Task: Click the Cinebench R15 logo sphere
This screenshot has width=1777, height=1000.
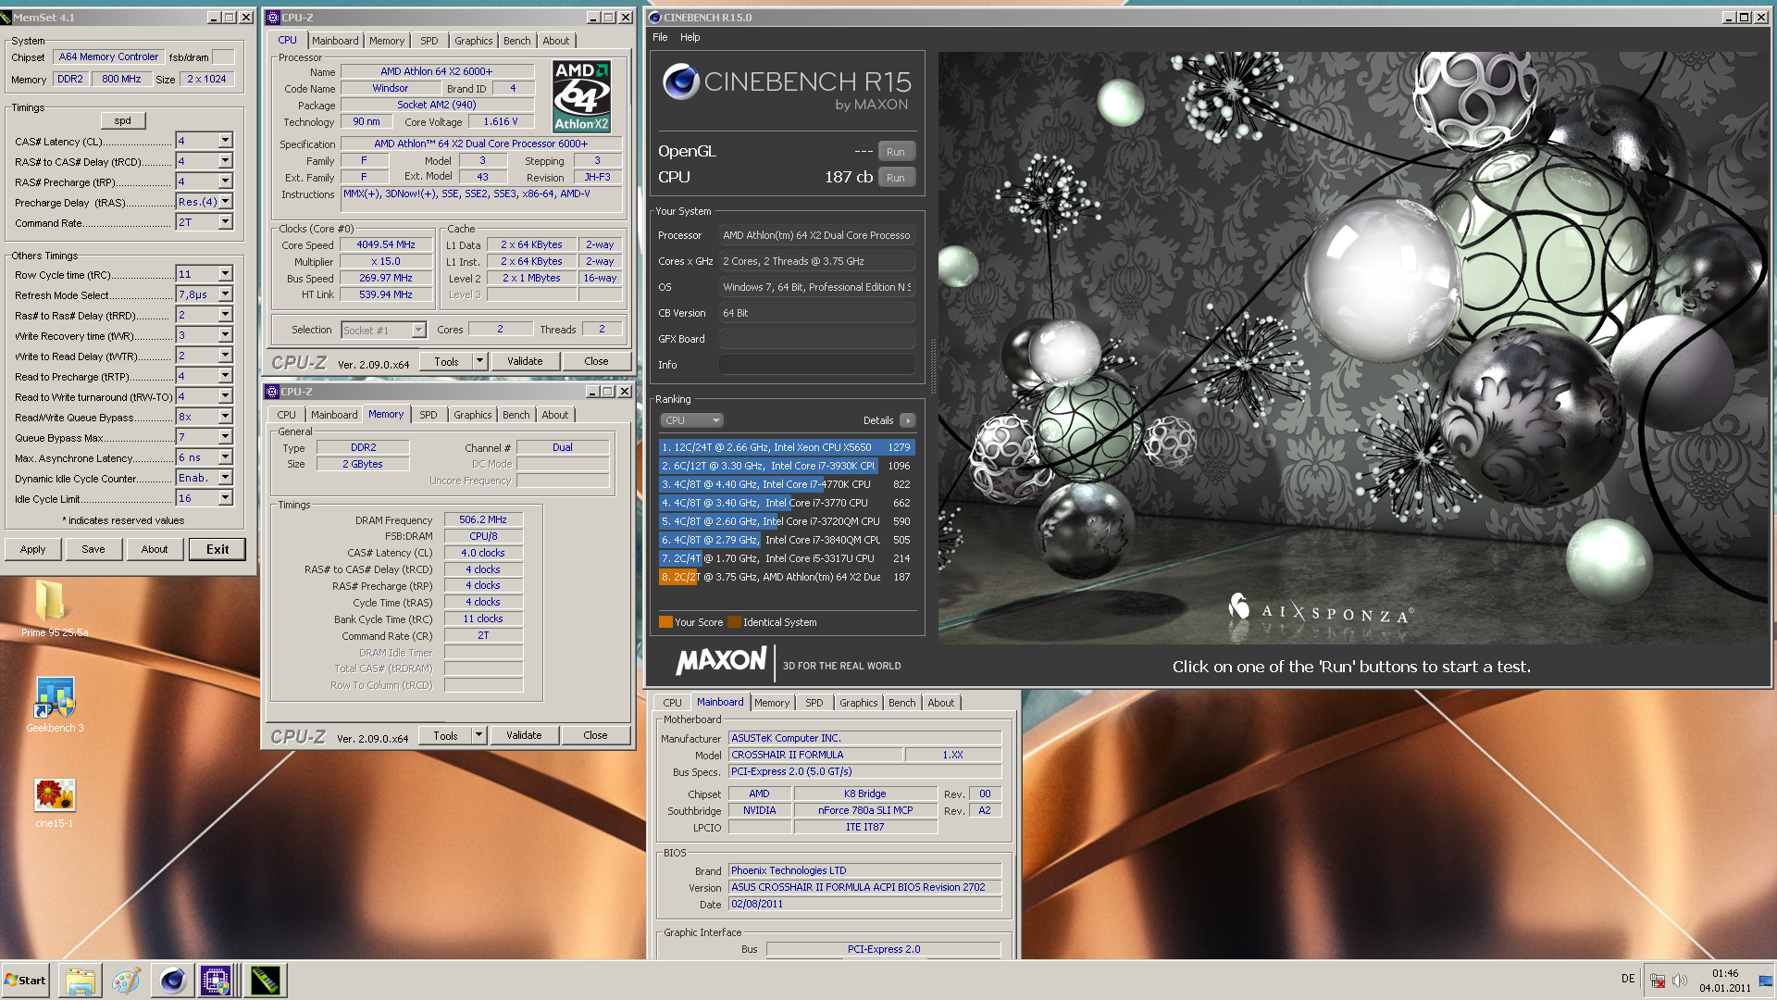Action: [680, 82]
